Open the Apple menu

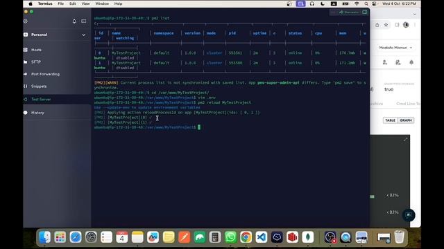[31, 3]
